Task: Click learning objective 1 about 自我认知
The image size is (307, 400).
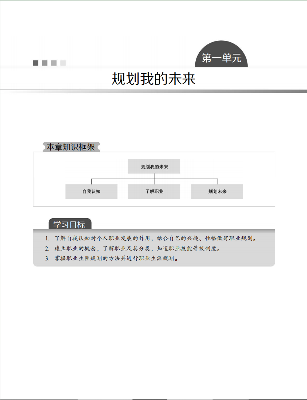Action: tap(151, 238)
